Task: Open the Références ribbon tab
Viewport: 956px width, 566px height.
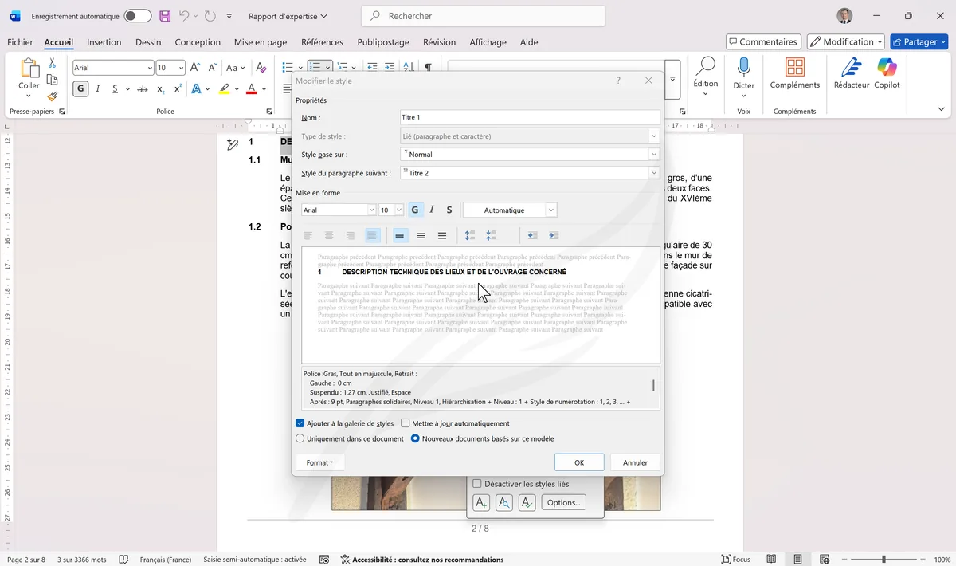Action: (x=322, y=42)
